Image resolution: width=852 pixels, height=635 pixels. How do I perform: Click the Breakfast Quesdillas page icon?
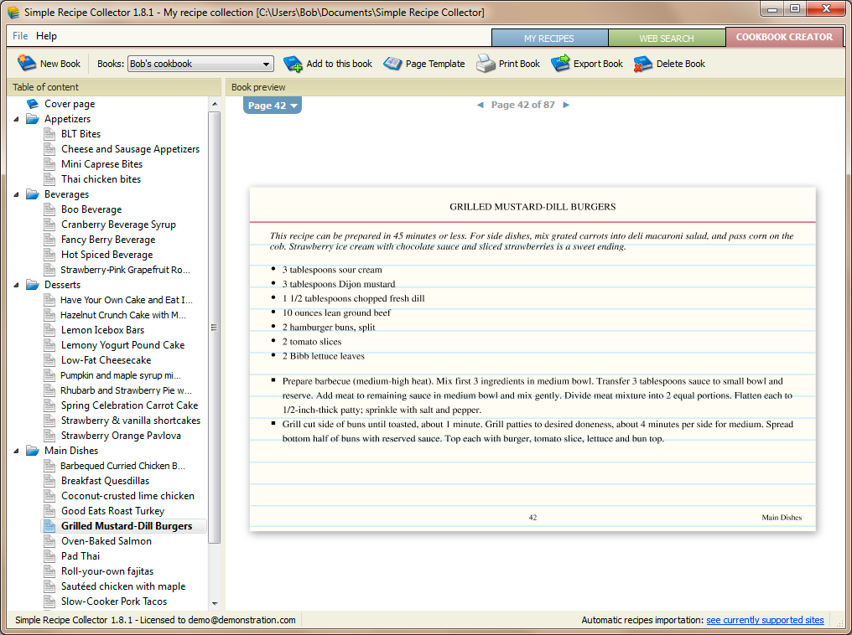point(49,481)
